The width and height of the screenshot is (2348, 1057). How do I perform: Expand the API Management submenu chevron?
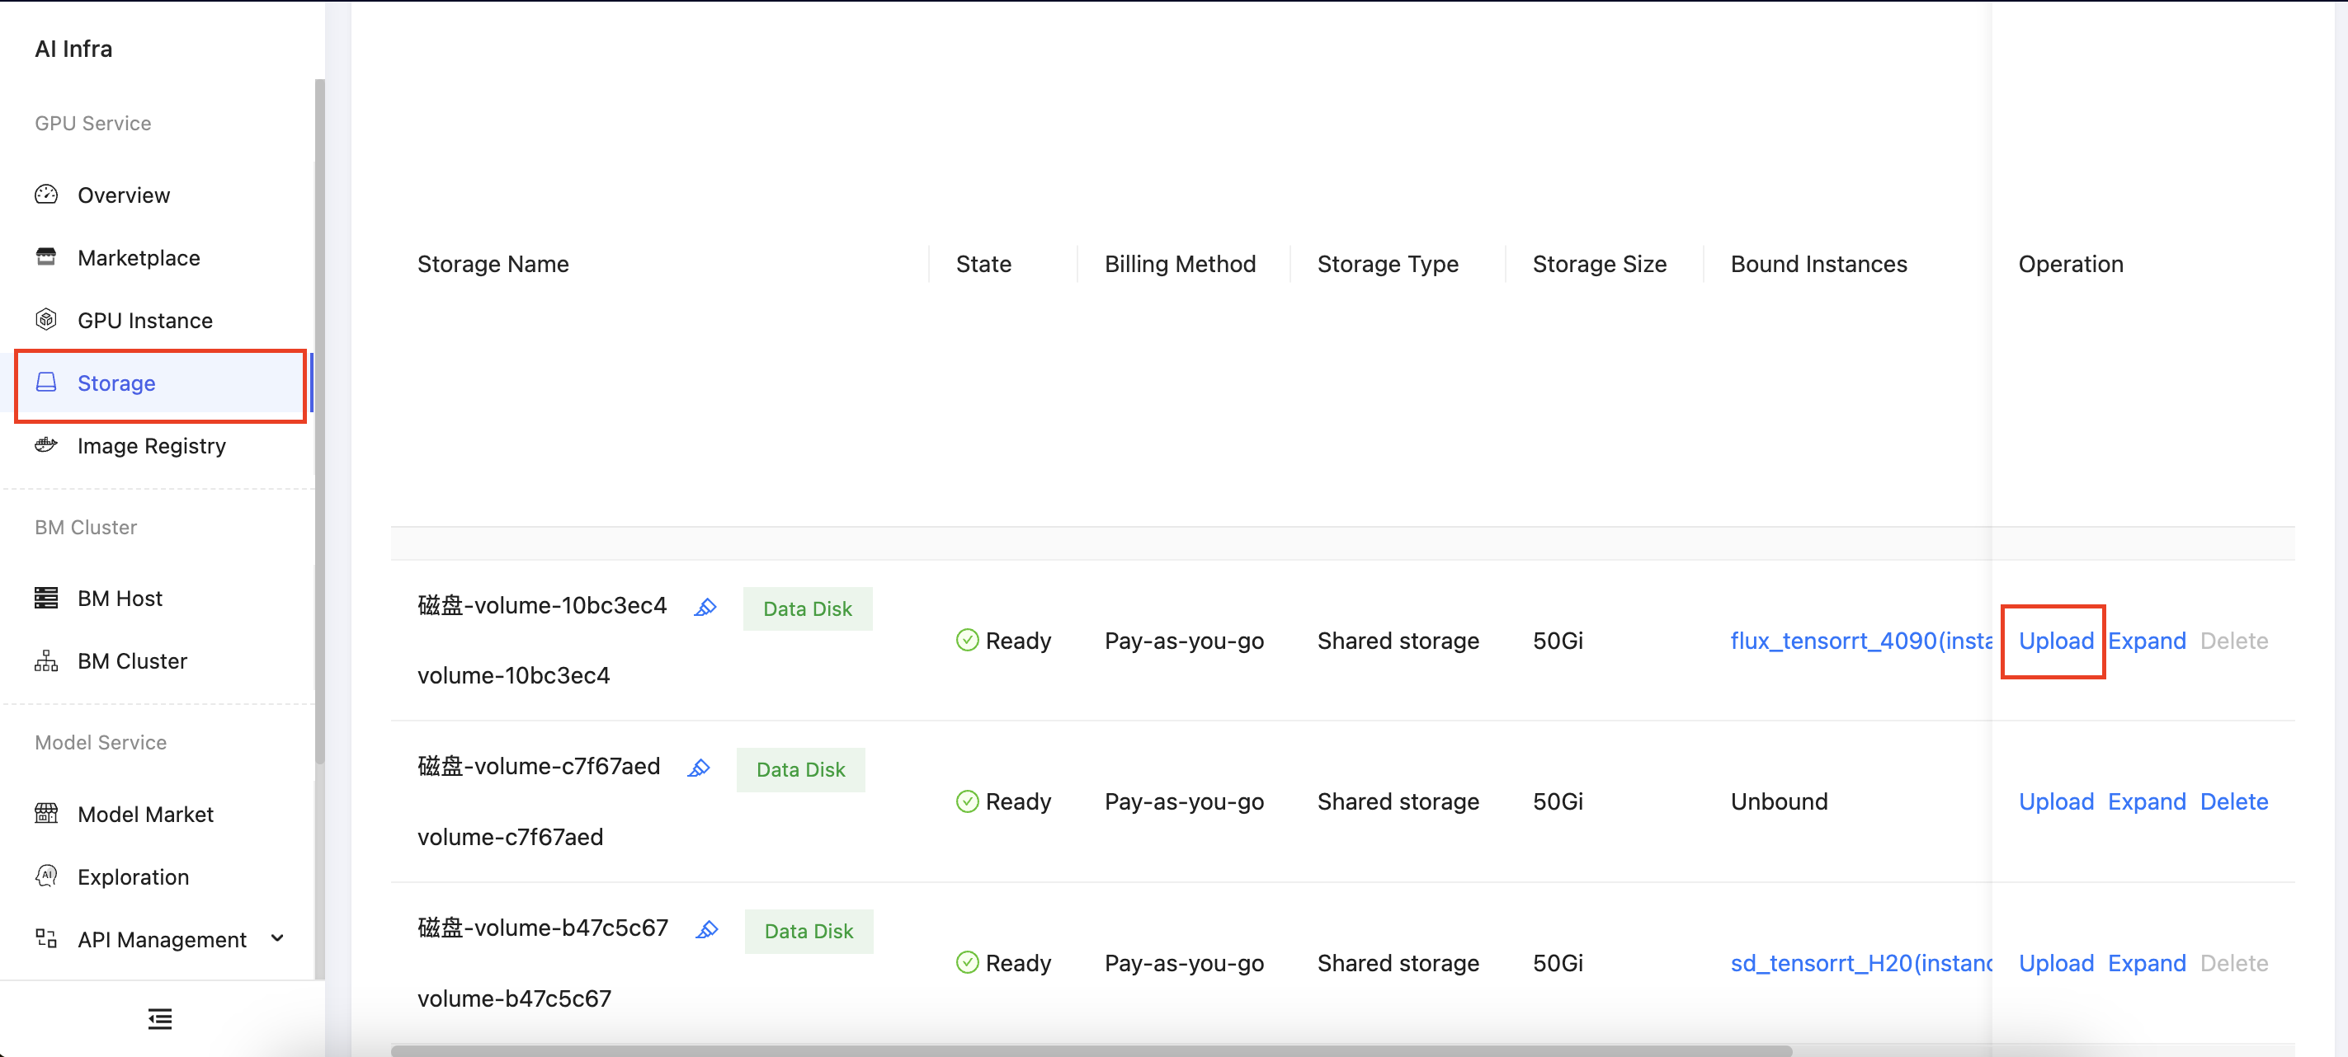(x=278, y=938)
